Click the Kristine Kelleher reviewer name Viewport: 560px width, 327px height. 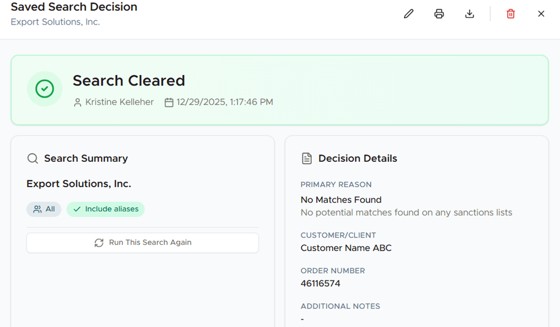pos(119,102)
